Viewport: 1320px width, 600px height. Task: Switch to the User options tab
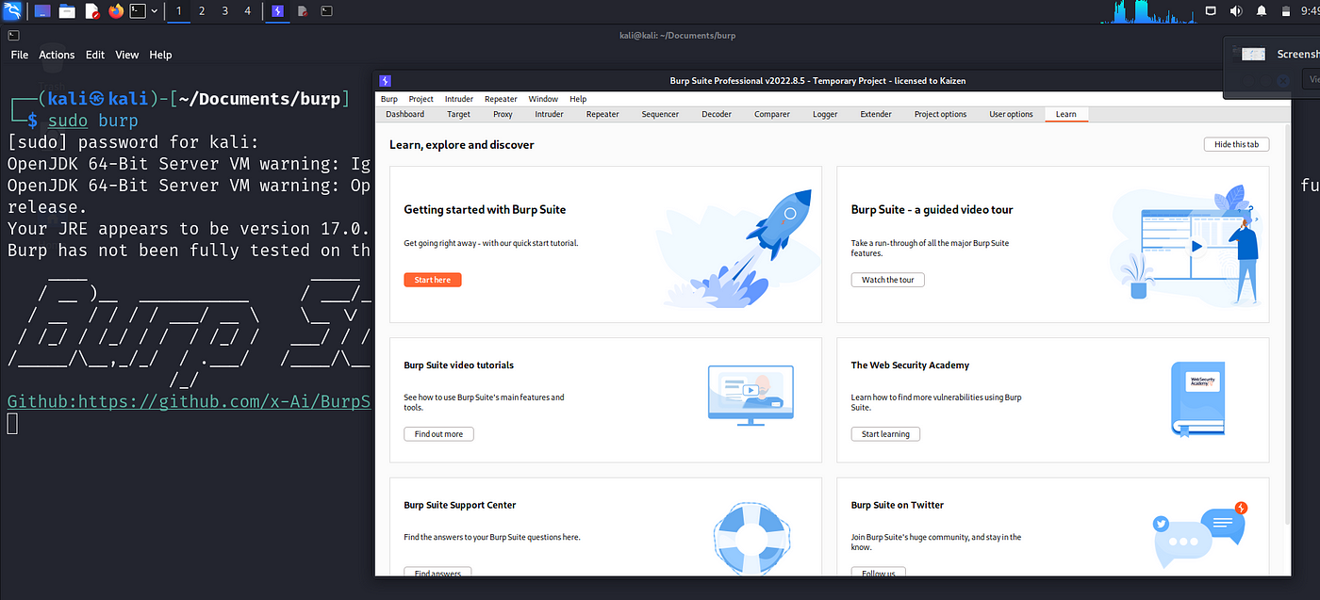[1011, 114]
